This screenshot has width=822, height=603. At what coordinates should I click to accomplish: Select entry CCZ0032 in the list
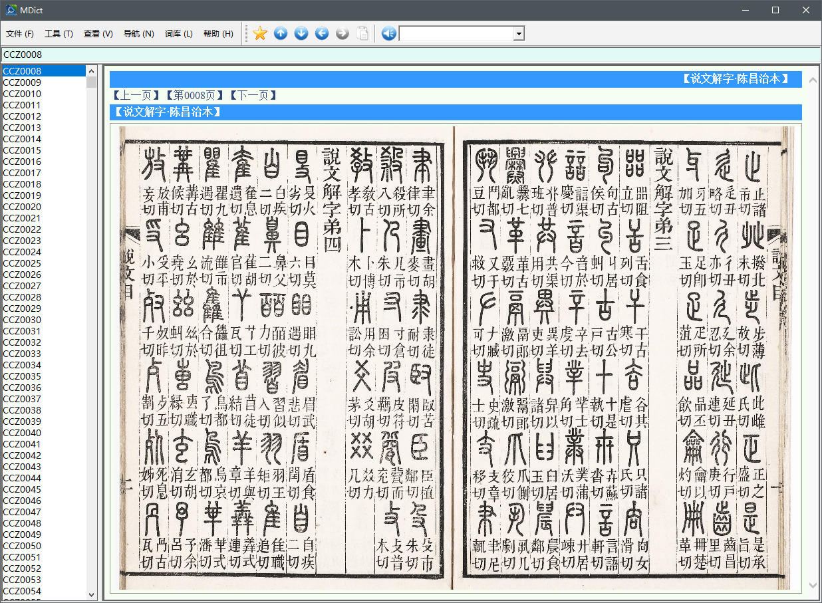43,342
